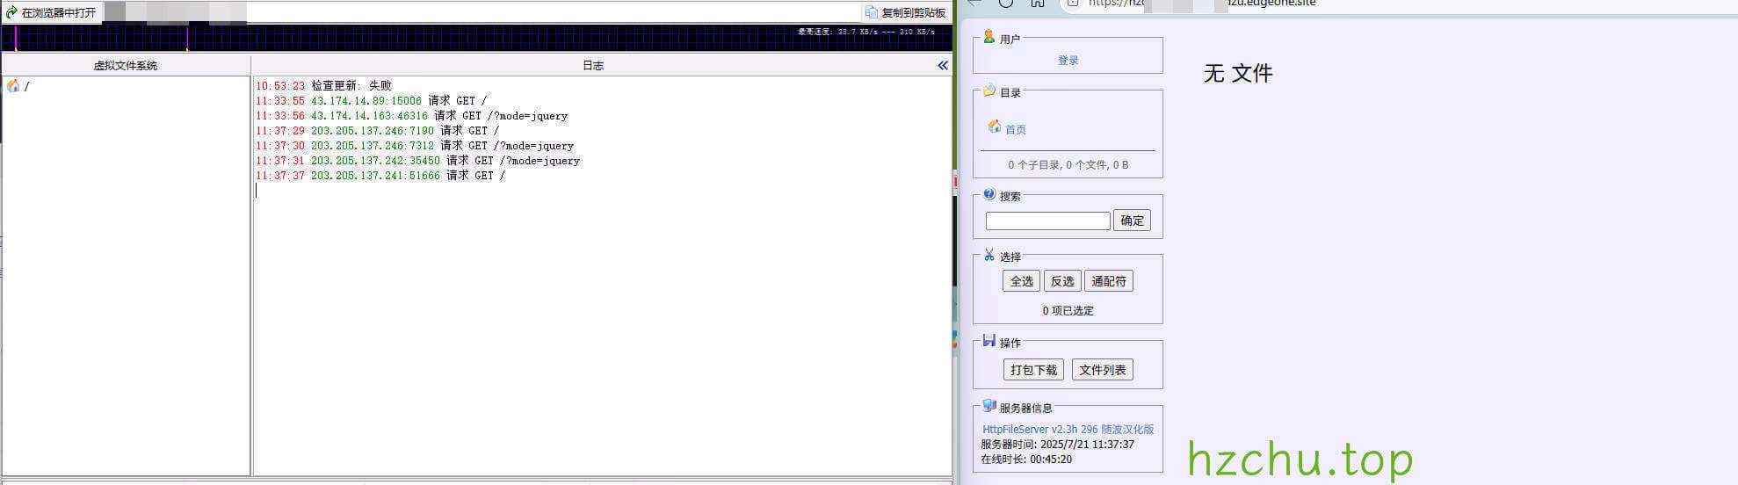Click the 虚拟文件系统 panel header

coord(126,65)
